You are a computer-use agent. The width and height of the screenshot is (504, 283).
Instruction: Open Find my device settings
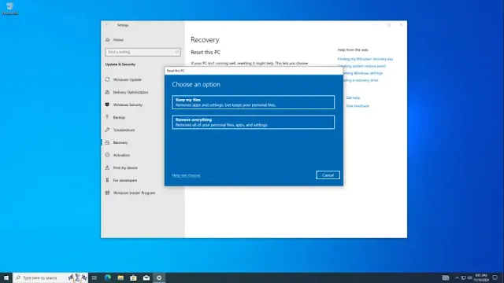(x=125, y=167)
